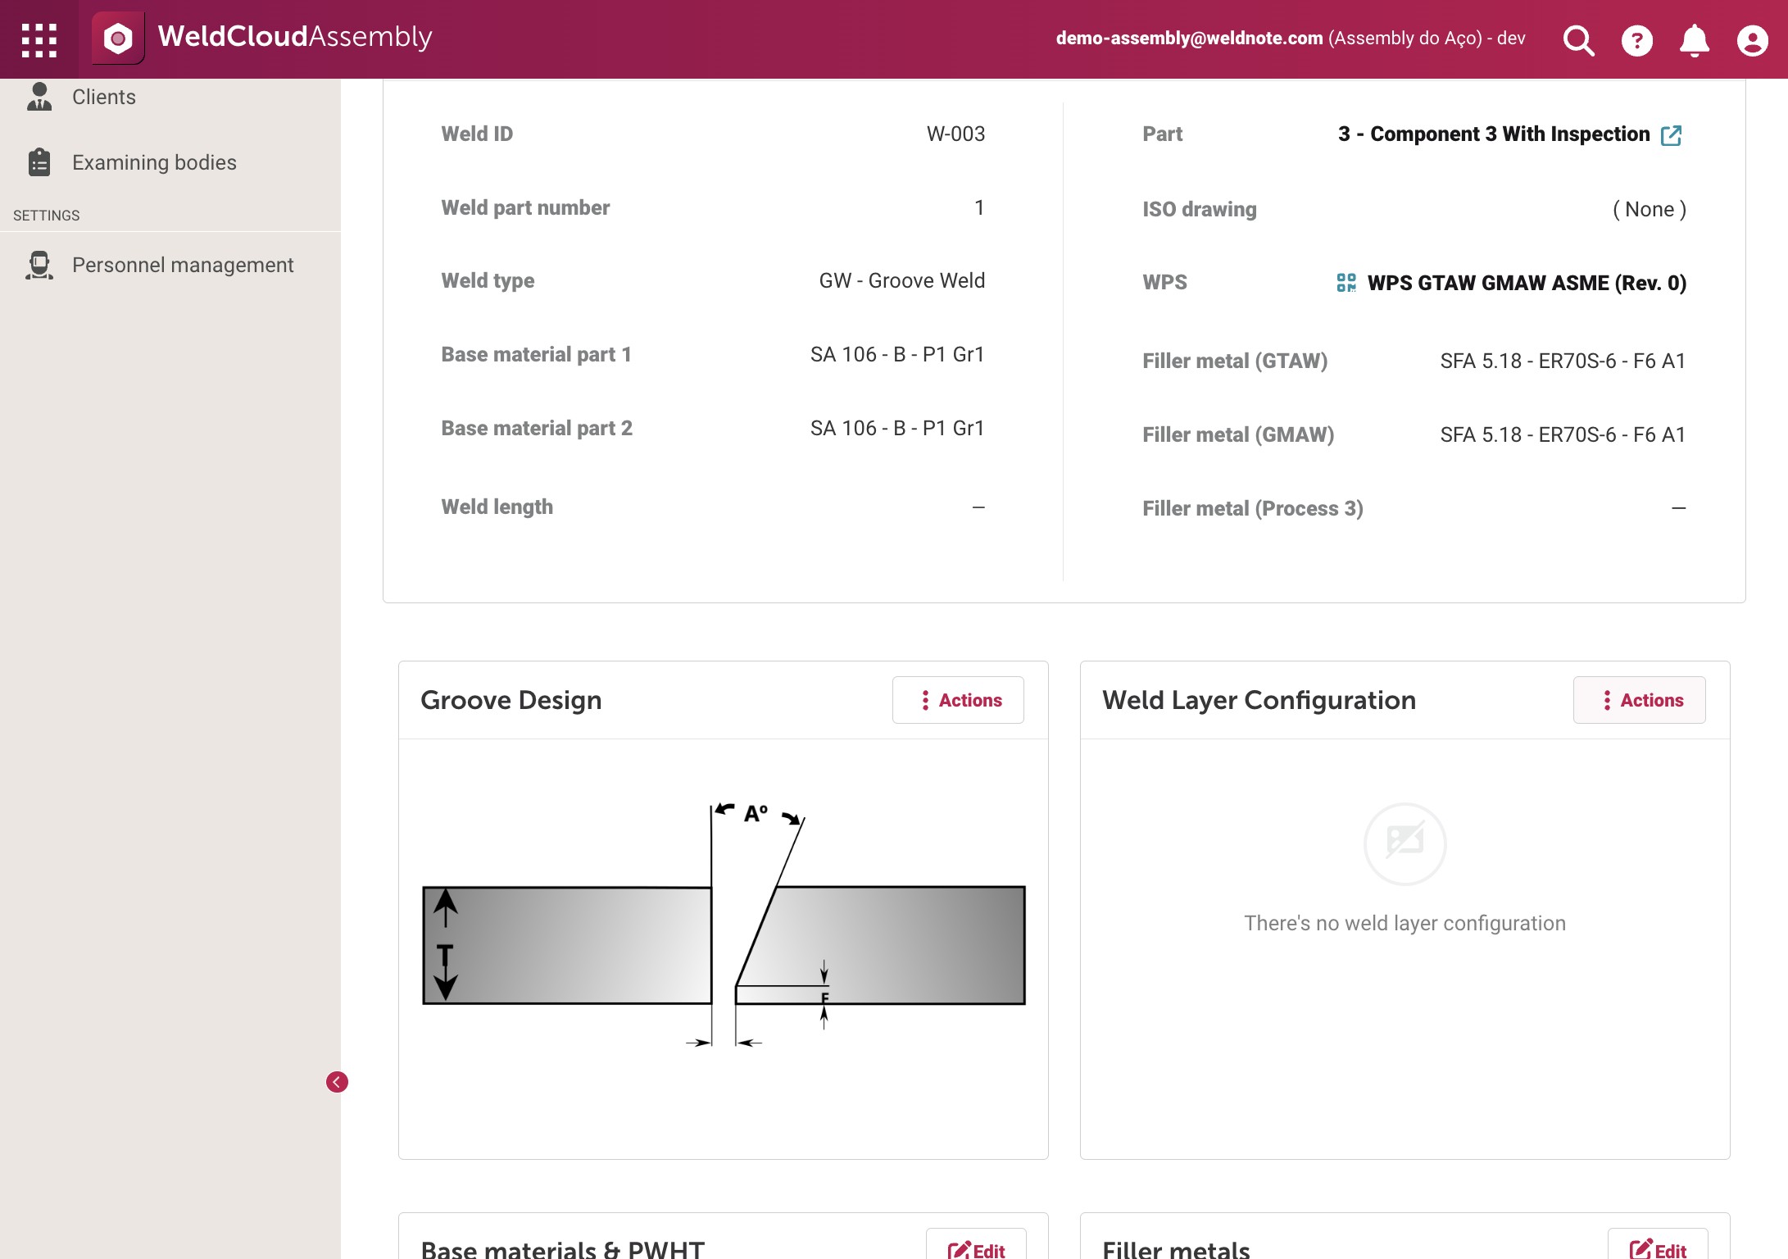
Task: Select Filler metal (GTAW) value SFA 5.18
Action: coord(1563,361)
